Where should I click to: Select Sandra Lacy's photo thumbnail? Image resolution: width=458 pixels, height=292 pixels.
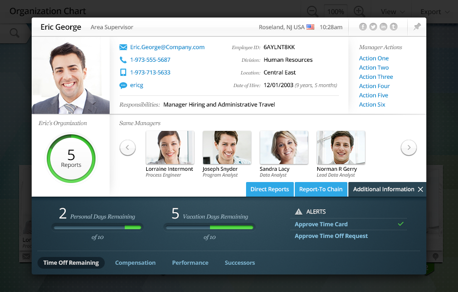[284, 147]
